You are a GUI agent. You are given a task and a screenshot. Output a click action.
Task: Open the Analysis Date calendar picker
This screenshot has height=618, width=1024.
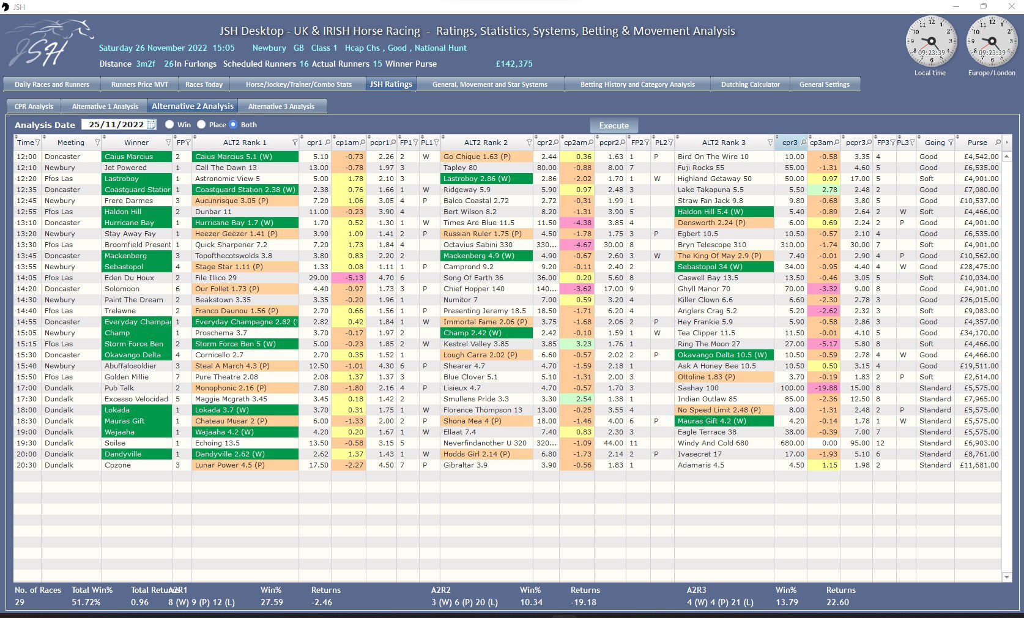(x=151, y=124)
